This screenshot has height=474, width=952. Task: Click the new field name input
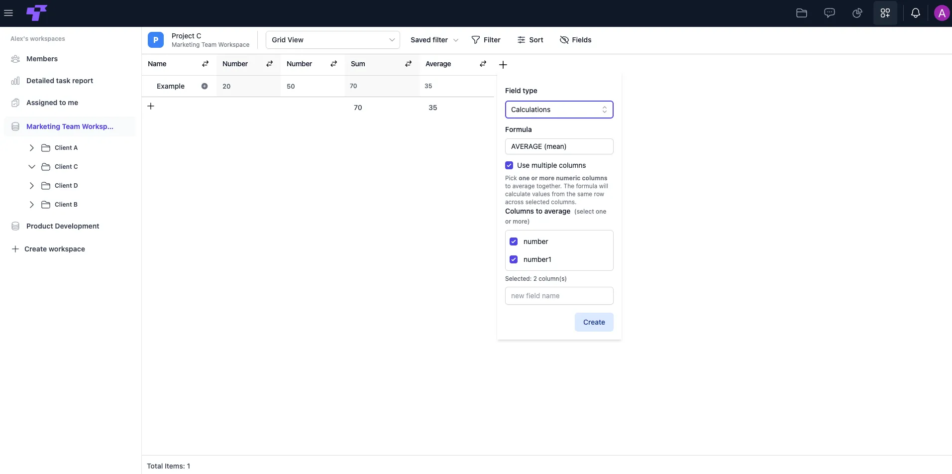click(x=559, y=296)
